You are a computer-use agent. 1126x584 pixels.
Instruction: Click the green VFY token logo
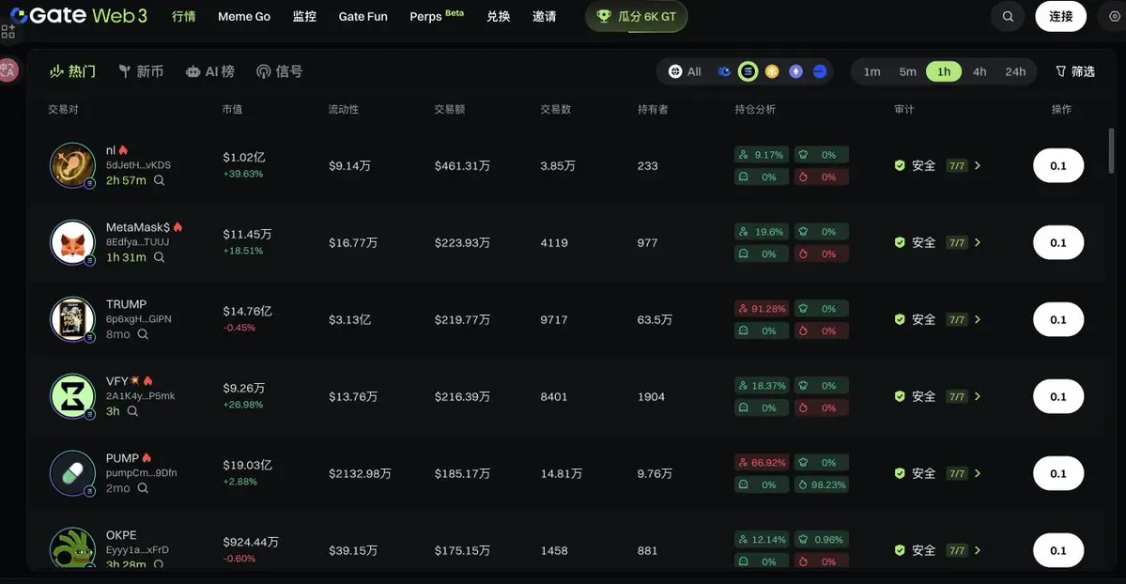pos(72,396)
